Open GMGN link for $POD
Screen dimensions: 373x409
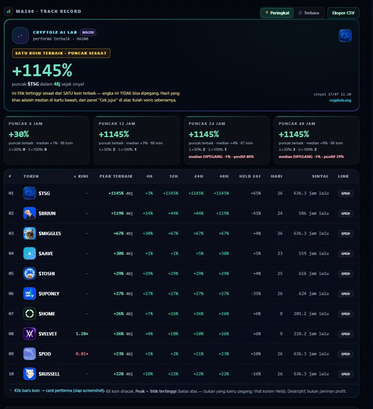pos(345,354)
